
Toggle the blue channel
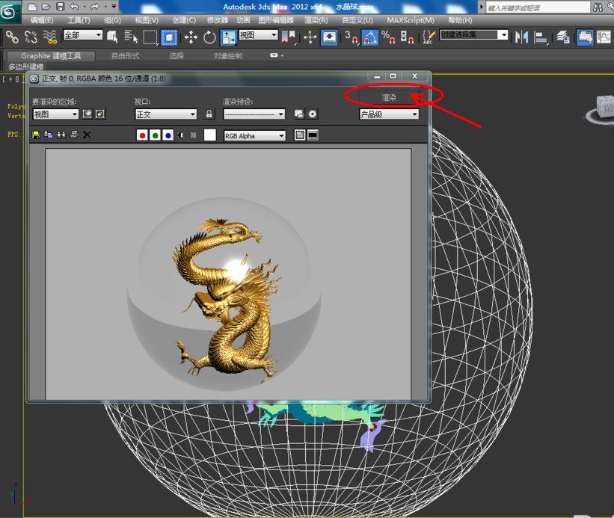click(168, 135)
